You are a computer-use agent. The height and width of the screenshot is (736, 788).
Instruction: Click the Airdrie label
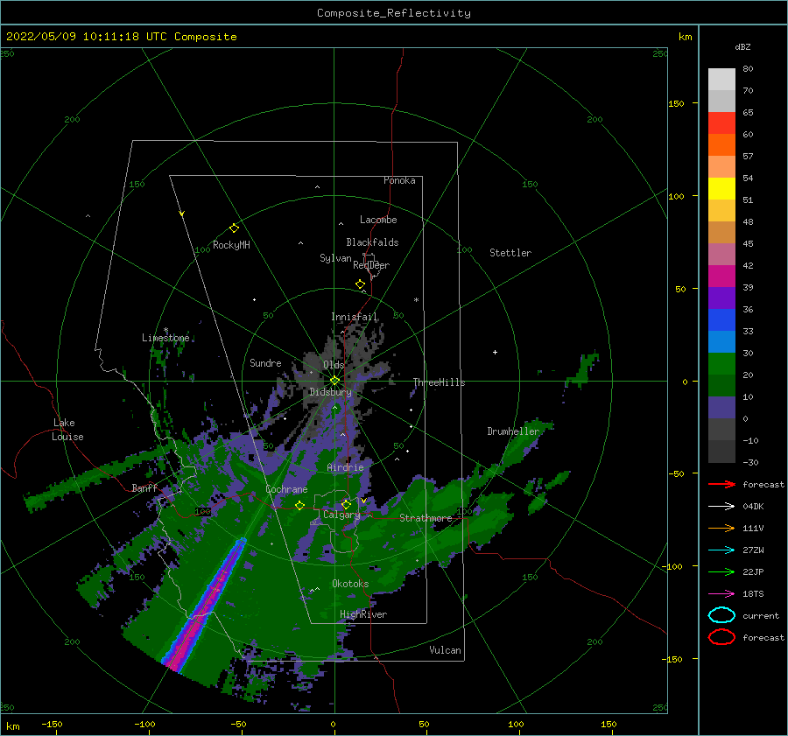coord(345,467)
